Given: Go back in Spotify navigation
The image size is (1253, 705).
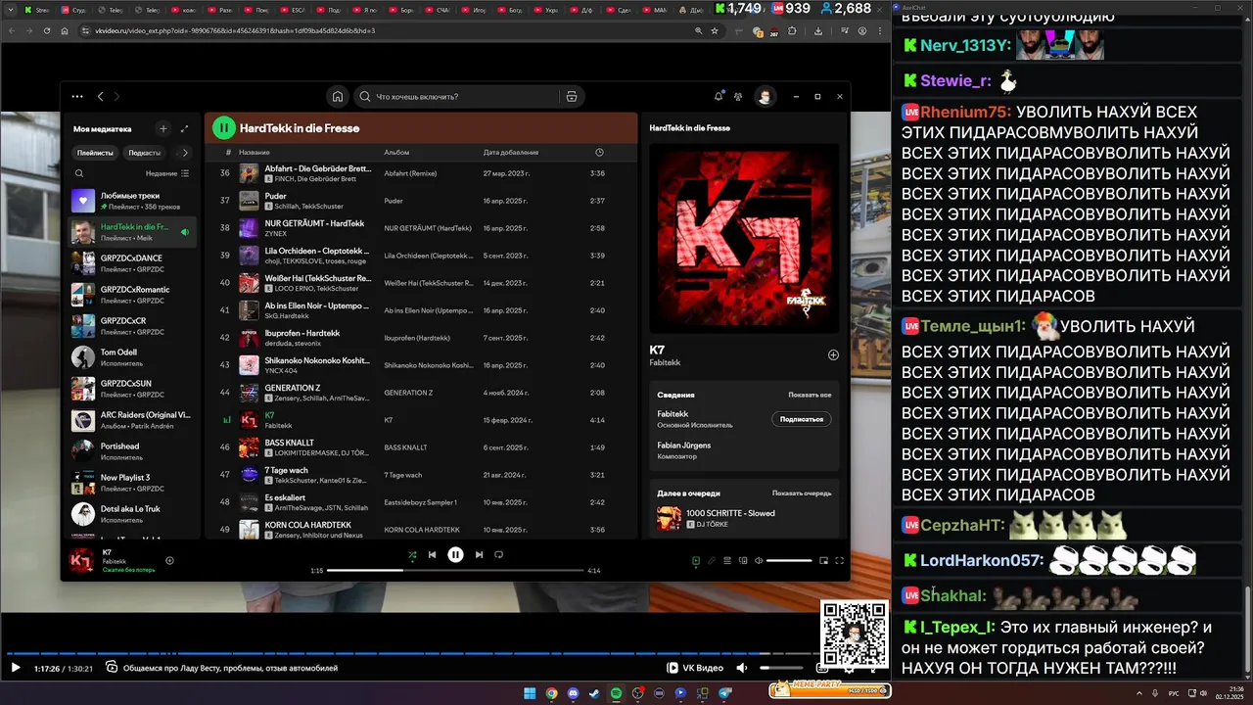Looking at the screenshot, I should [x=100, y=97].
